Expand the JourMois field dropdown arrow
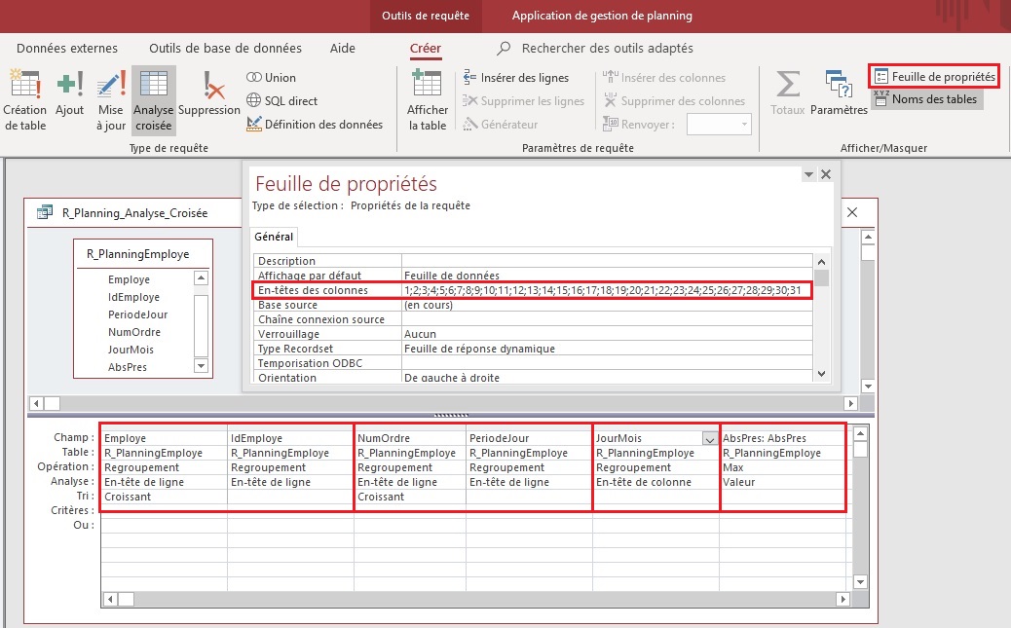This screenshot has height=628, width=1011. point(709,439)
